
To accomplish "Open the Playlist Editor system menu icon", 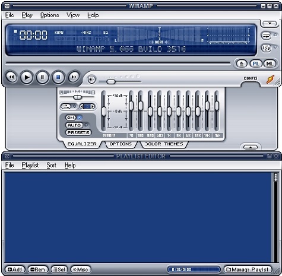I will (x=7, y=156).
